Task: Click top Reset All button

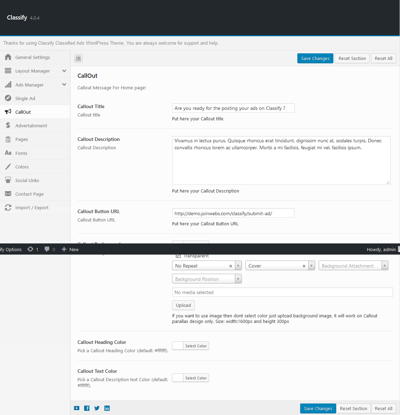Action: coord(384,58)
